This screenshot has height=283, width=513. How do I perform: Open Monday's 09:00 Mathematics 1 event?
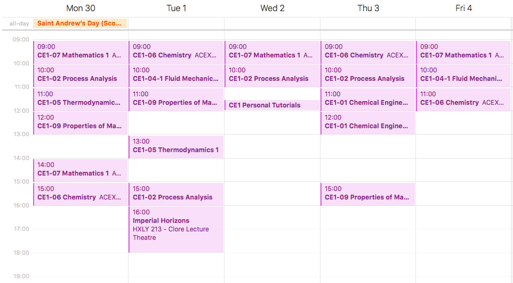(81, 52)
